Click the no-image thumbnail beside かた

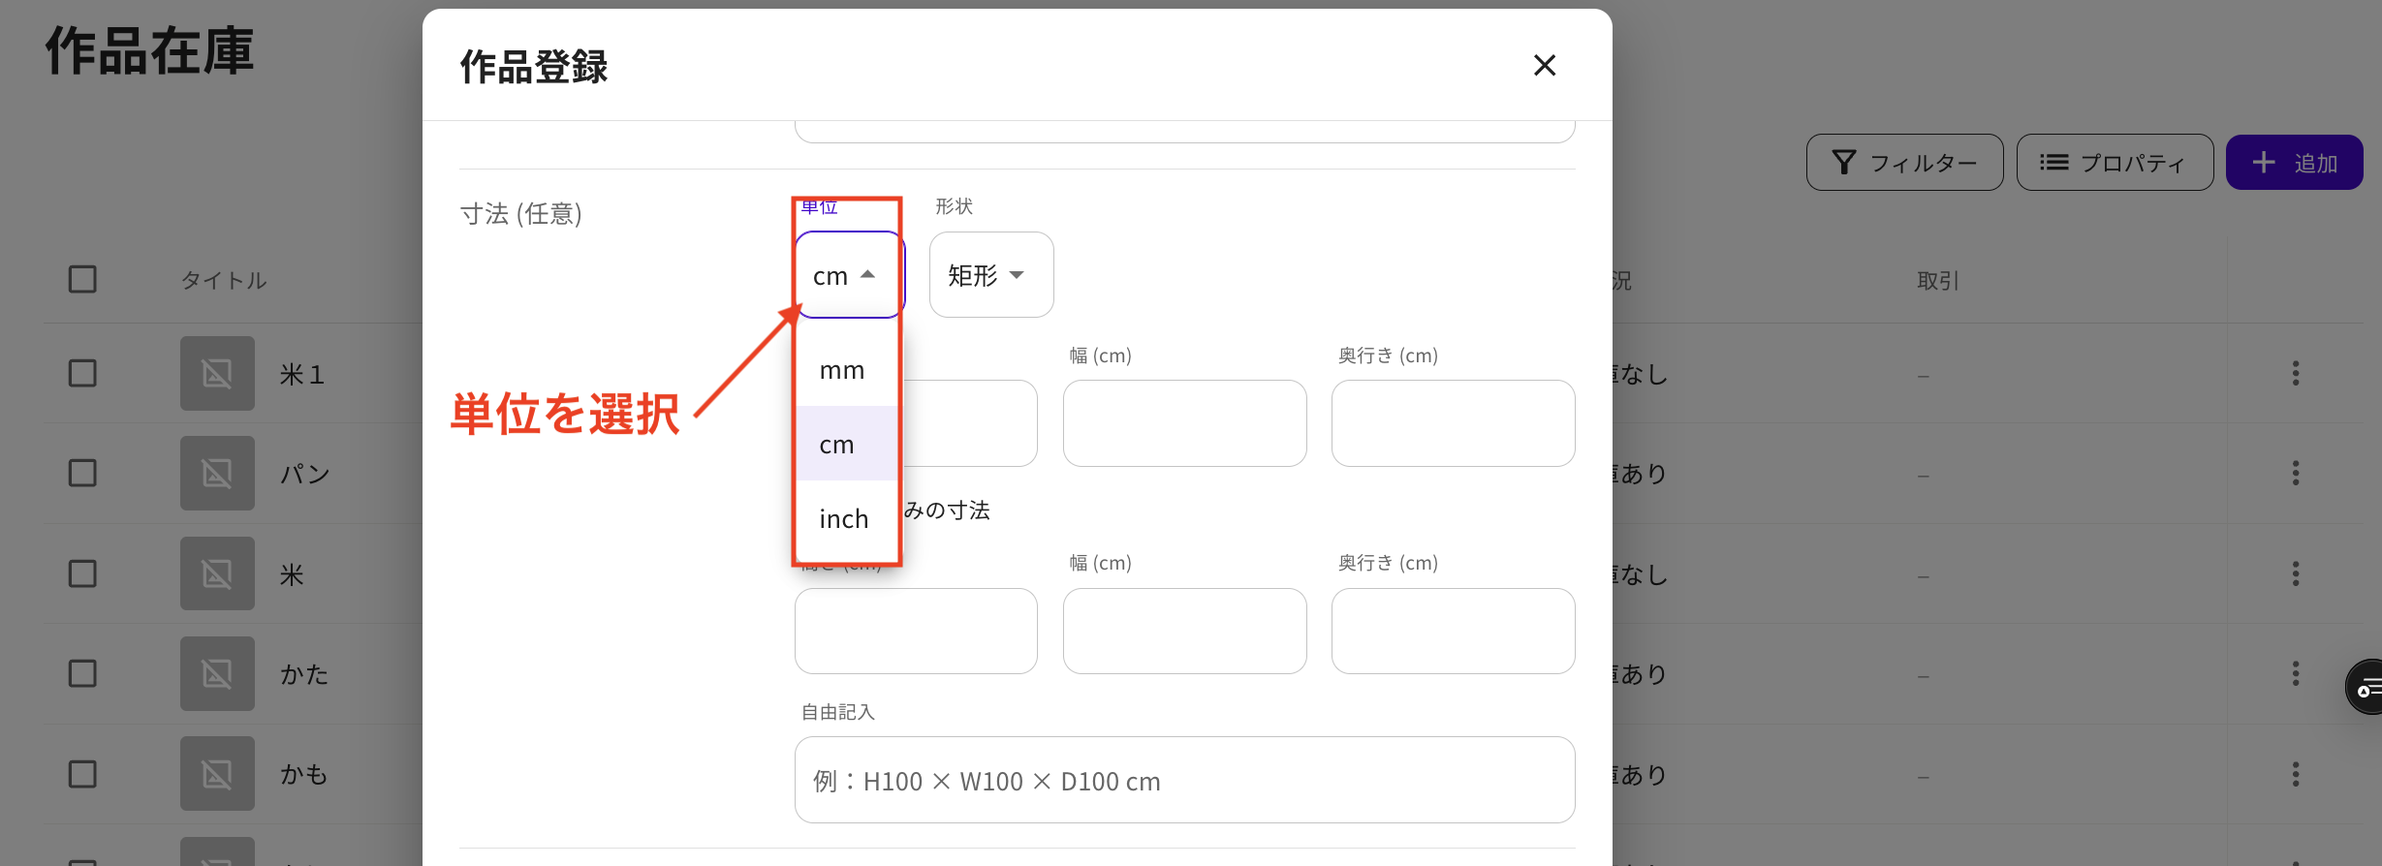[x=217, y=674]
